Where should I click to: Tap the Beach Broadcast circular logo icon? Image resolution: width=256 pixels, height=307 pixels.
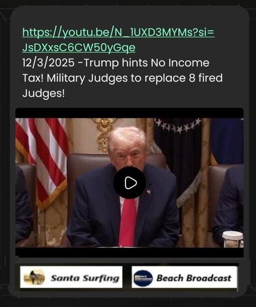pos(143,278)
